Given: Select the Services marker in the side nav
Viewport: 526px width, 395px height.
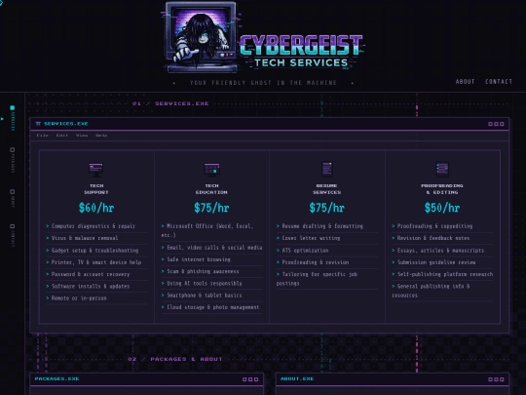Looking at the screenshot, I should [13, 108].
